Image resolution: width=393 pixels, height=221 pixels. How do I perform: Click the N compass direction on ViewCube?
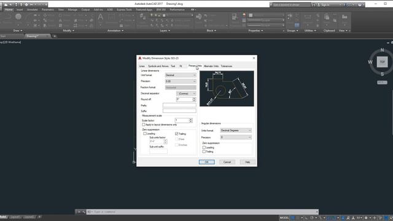[382, 50]
